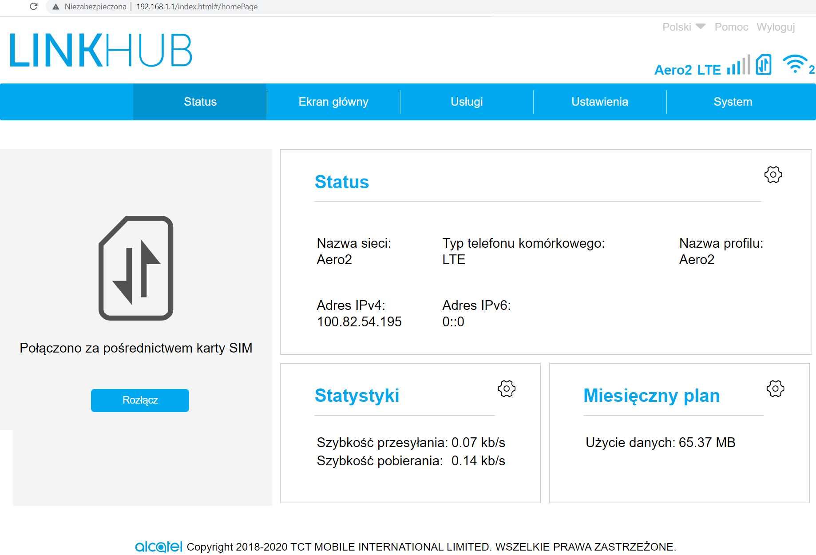Viewport: 816px width, 555px height.
Task: Expand the Polski language dropdown
Action: pyautogui.click(x=683, y=27)
